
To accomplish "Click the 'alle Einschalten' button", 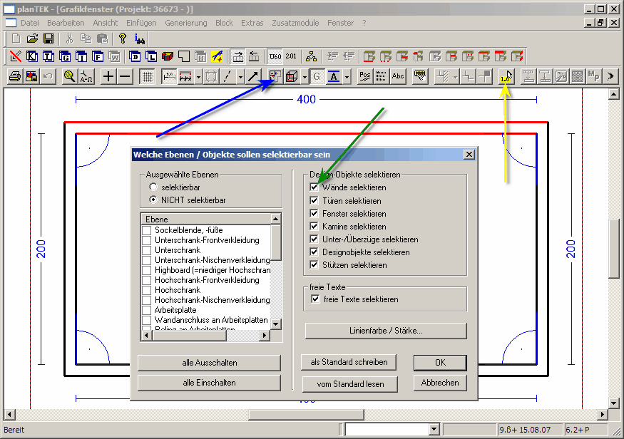I will pyautogui.click(x=209, y=383).
